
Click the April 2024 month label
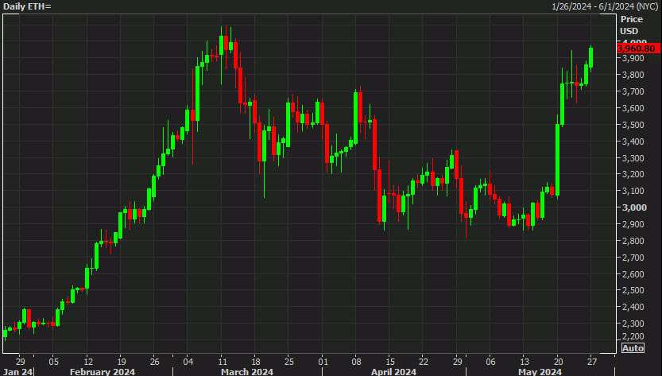click(x=394, y=370)
